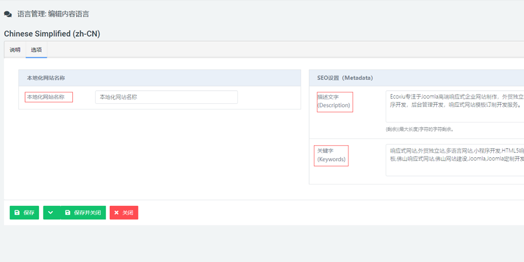Focus the 本地化网站名称 text input
The height and width of the screenshot is (262, 524).
point(166,97)
